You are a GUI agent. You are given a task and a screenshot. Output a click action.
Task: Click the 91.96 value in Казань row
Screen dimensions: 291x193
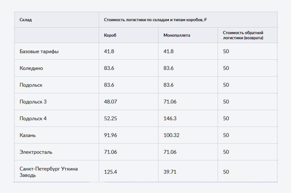[x=110, y=135]
